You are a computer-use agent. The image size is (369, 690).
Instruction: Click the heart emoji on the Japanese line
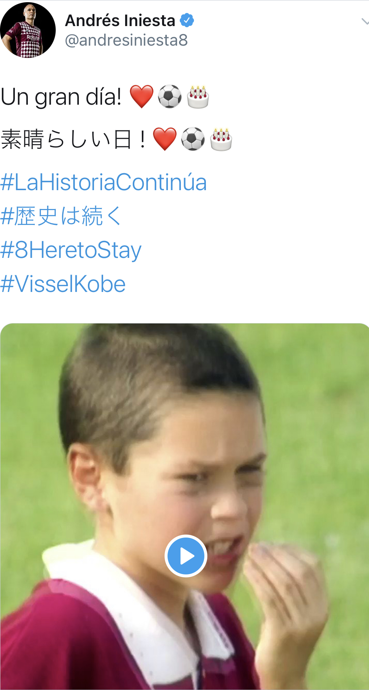pyautogui.click(x=165, y=139)
